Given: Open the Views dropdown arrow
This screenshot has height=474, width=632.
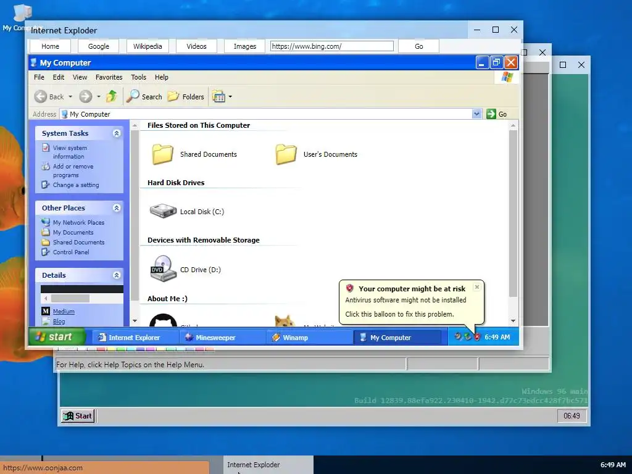Looking at the screenshot, I should coord(230,97).
